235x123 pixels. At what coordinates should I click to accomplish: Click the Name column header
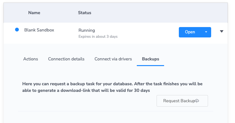click(34, 13)
